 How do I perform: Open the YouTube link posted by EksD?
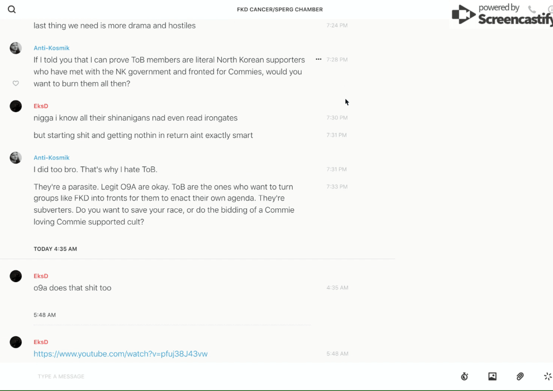pos(121,354)
